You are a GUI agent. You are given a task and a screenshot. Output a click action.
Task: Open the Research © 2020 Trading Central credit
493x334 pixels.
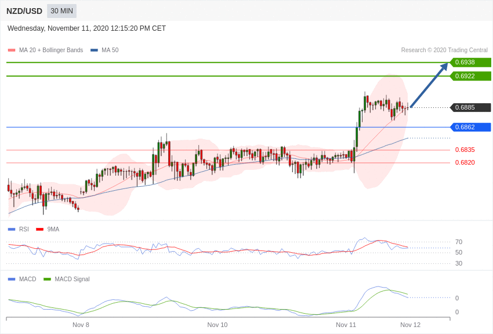tap(444, 50)
